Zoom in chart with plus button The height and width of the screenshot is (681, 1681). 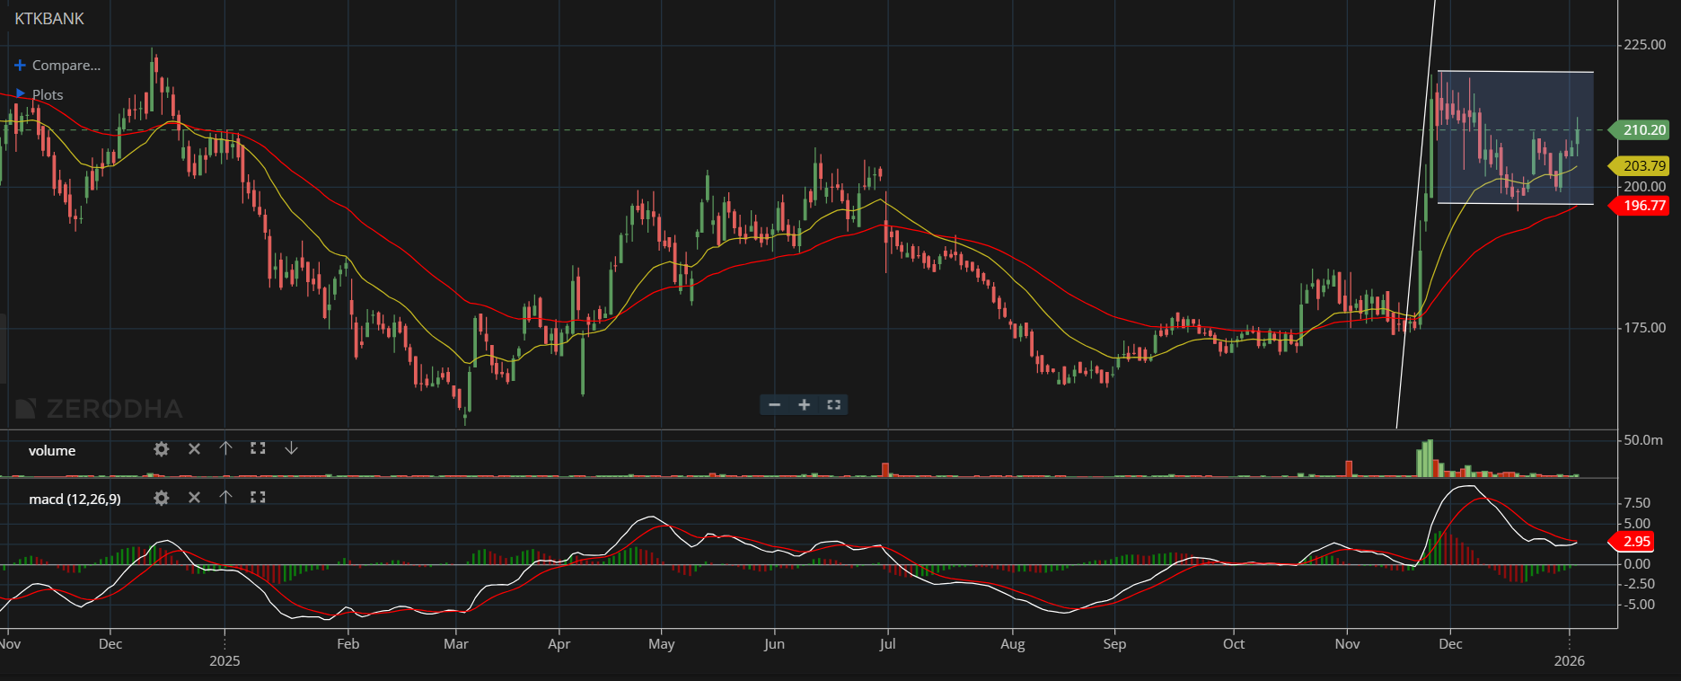click(x=804, y=405)
